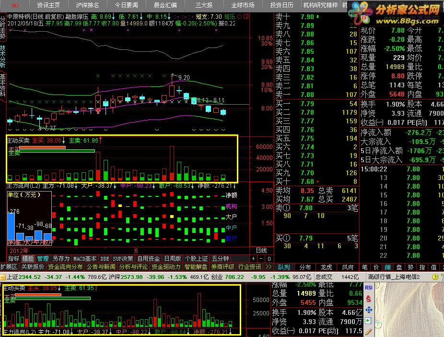Open the 关联报价 tab
The height and width of the screenshot is (337, 444).
point(33,267)
